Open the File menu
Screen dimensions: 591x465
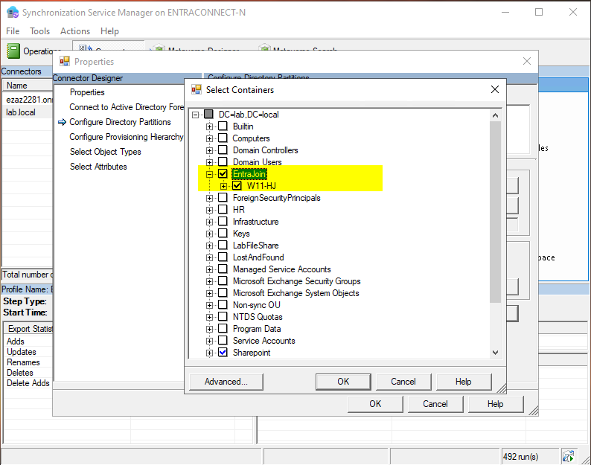(x=13, y=31)
